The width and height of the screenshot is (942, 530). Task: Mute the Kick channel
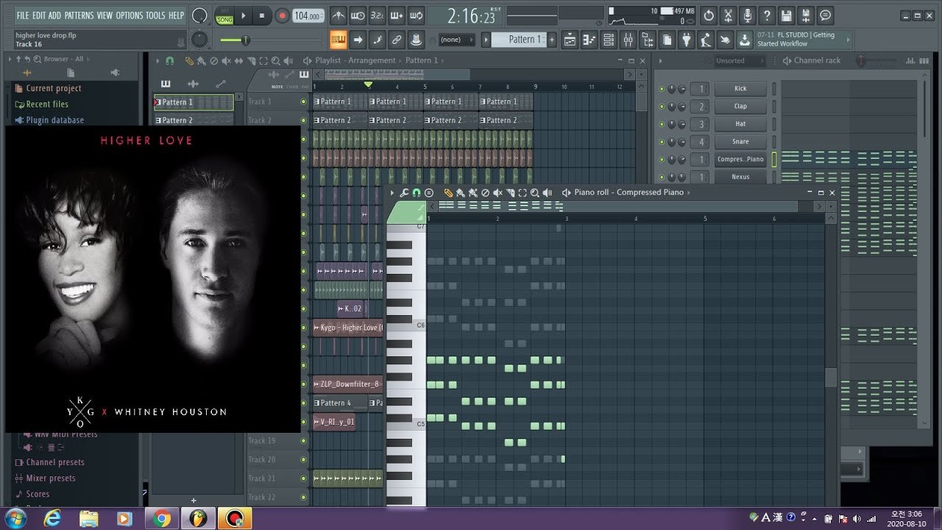(662, 89)
